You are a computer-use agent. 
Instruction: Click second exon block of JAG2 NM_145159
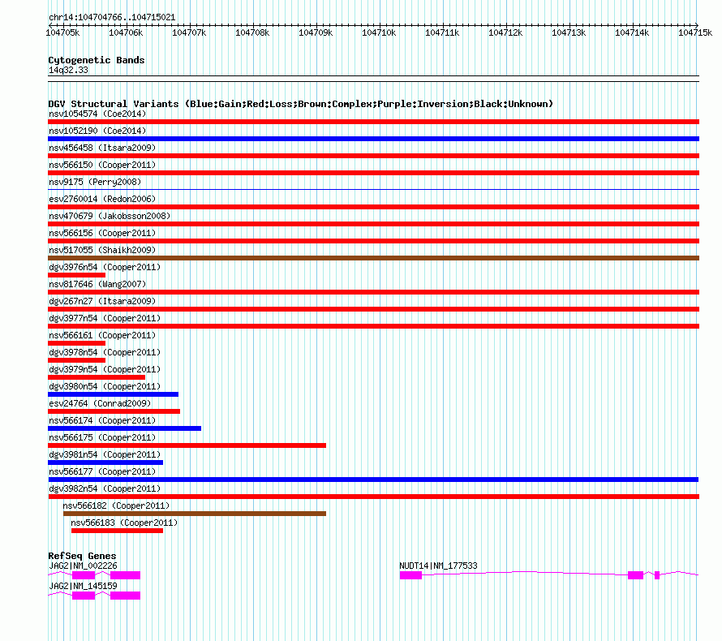(125, 596)
